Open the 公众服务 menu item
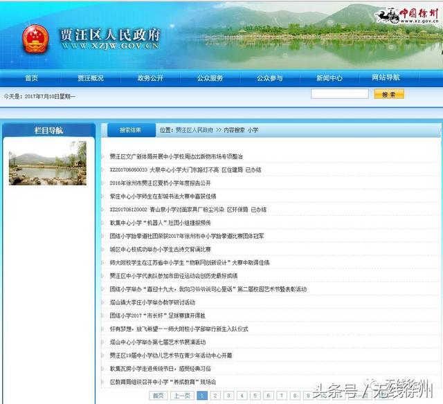Viewport: 443px width, 404px height. point(210,78)
